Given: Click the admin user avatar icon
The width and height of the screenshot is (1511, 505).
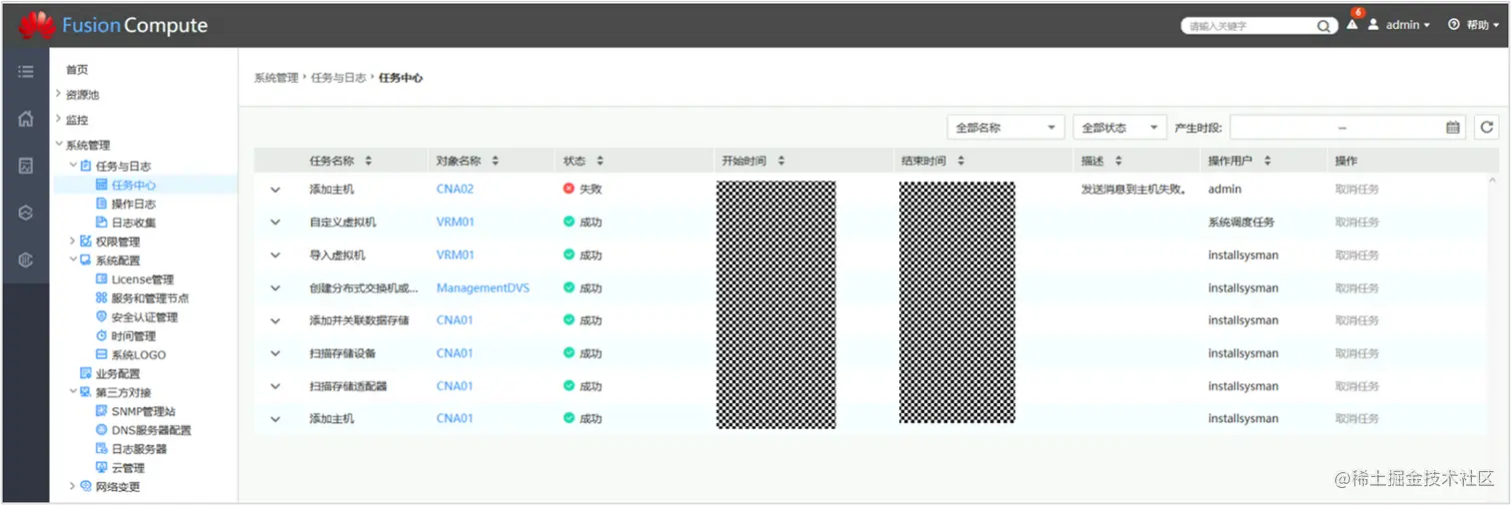Looking at the screenshot, I should pyautogui.click(x=1373, y=25).
